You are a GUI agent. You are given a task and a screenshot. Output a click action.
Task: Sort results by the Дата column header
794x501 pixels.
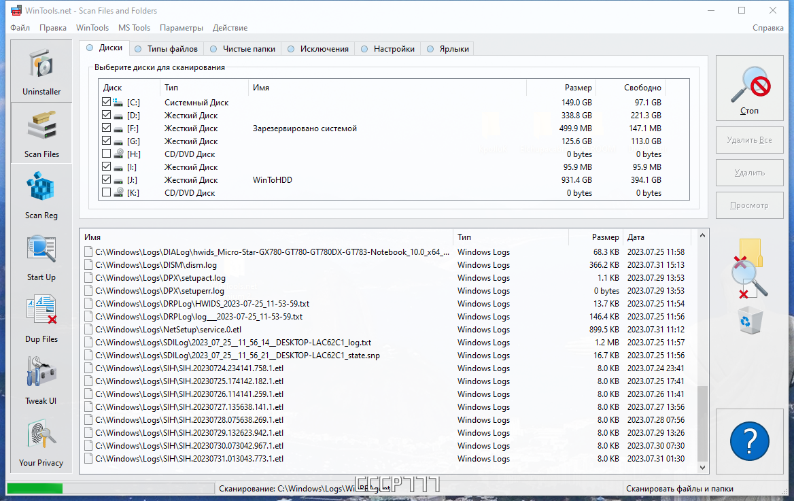657,237
